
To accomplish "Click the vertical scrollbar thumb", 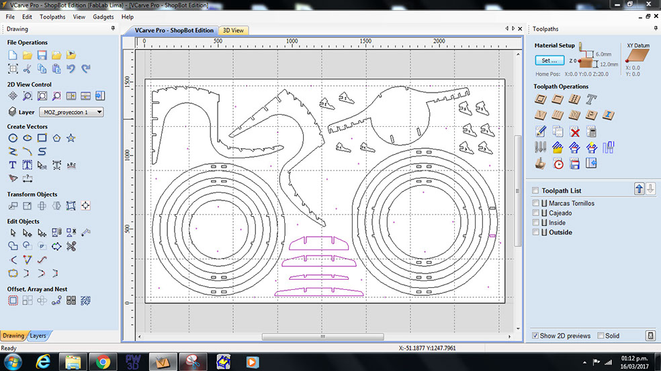I will coord(518,191).
